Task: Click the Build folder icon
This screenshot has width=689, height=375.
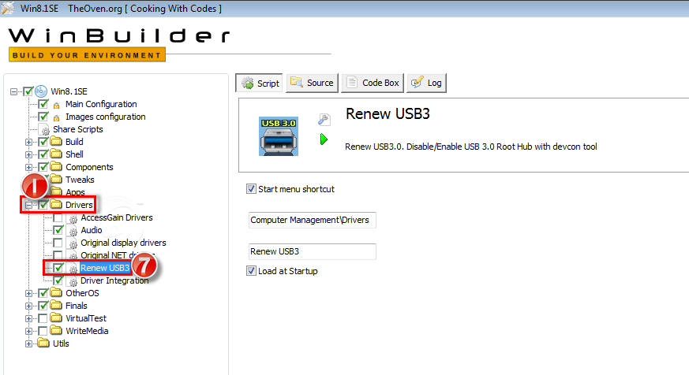Action: coord(56,141)
